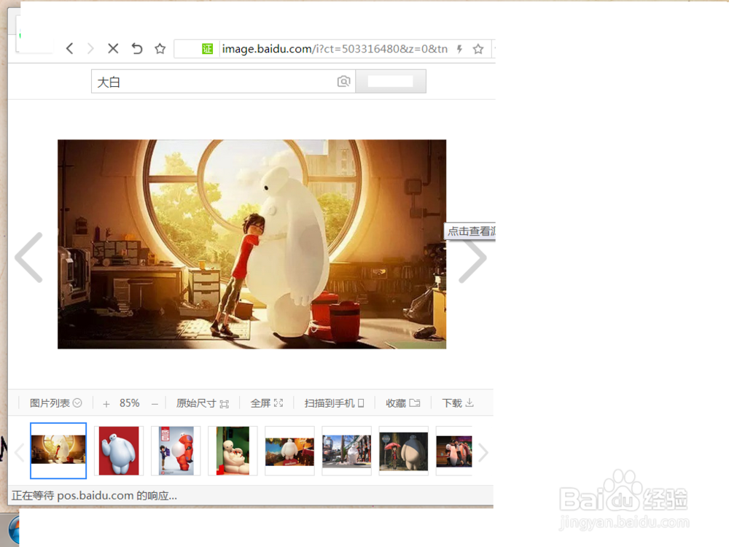Click the favorite star inside the address bar
Viewport: 729px width, 547px height.
pyautogui.click(x=478, y=49)
